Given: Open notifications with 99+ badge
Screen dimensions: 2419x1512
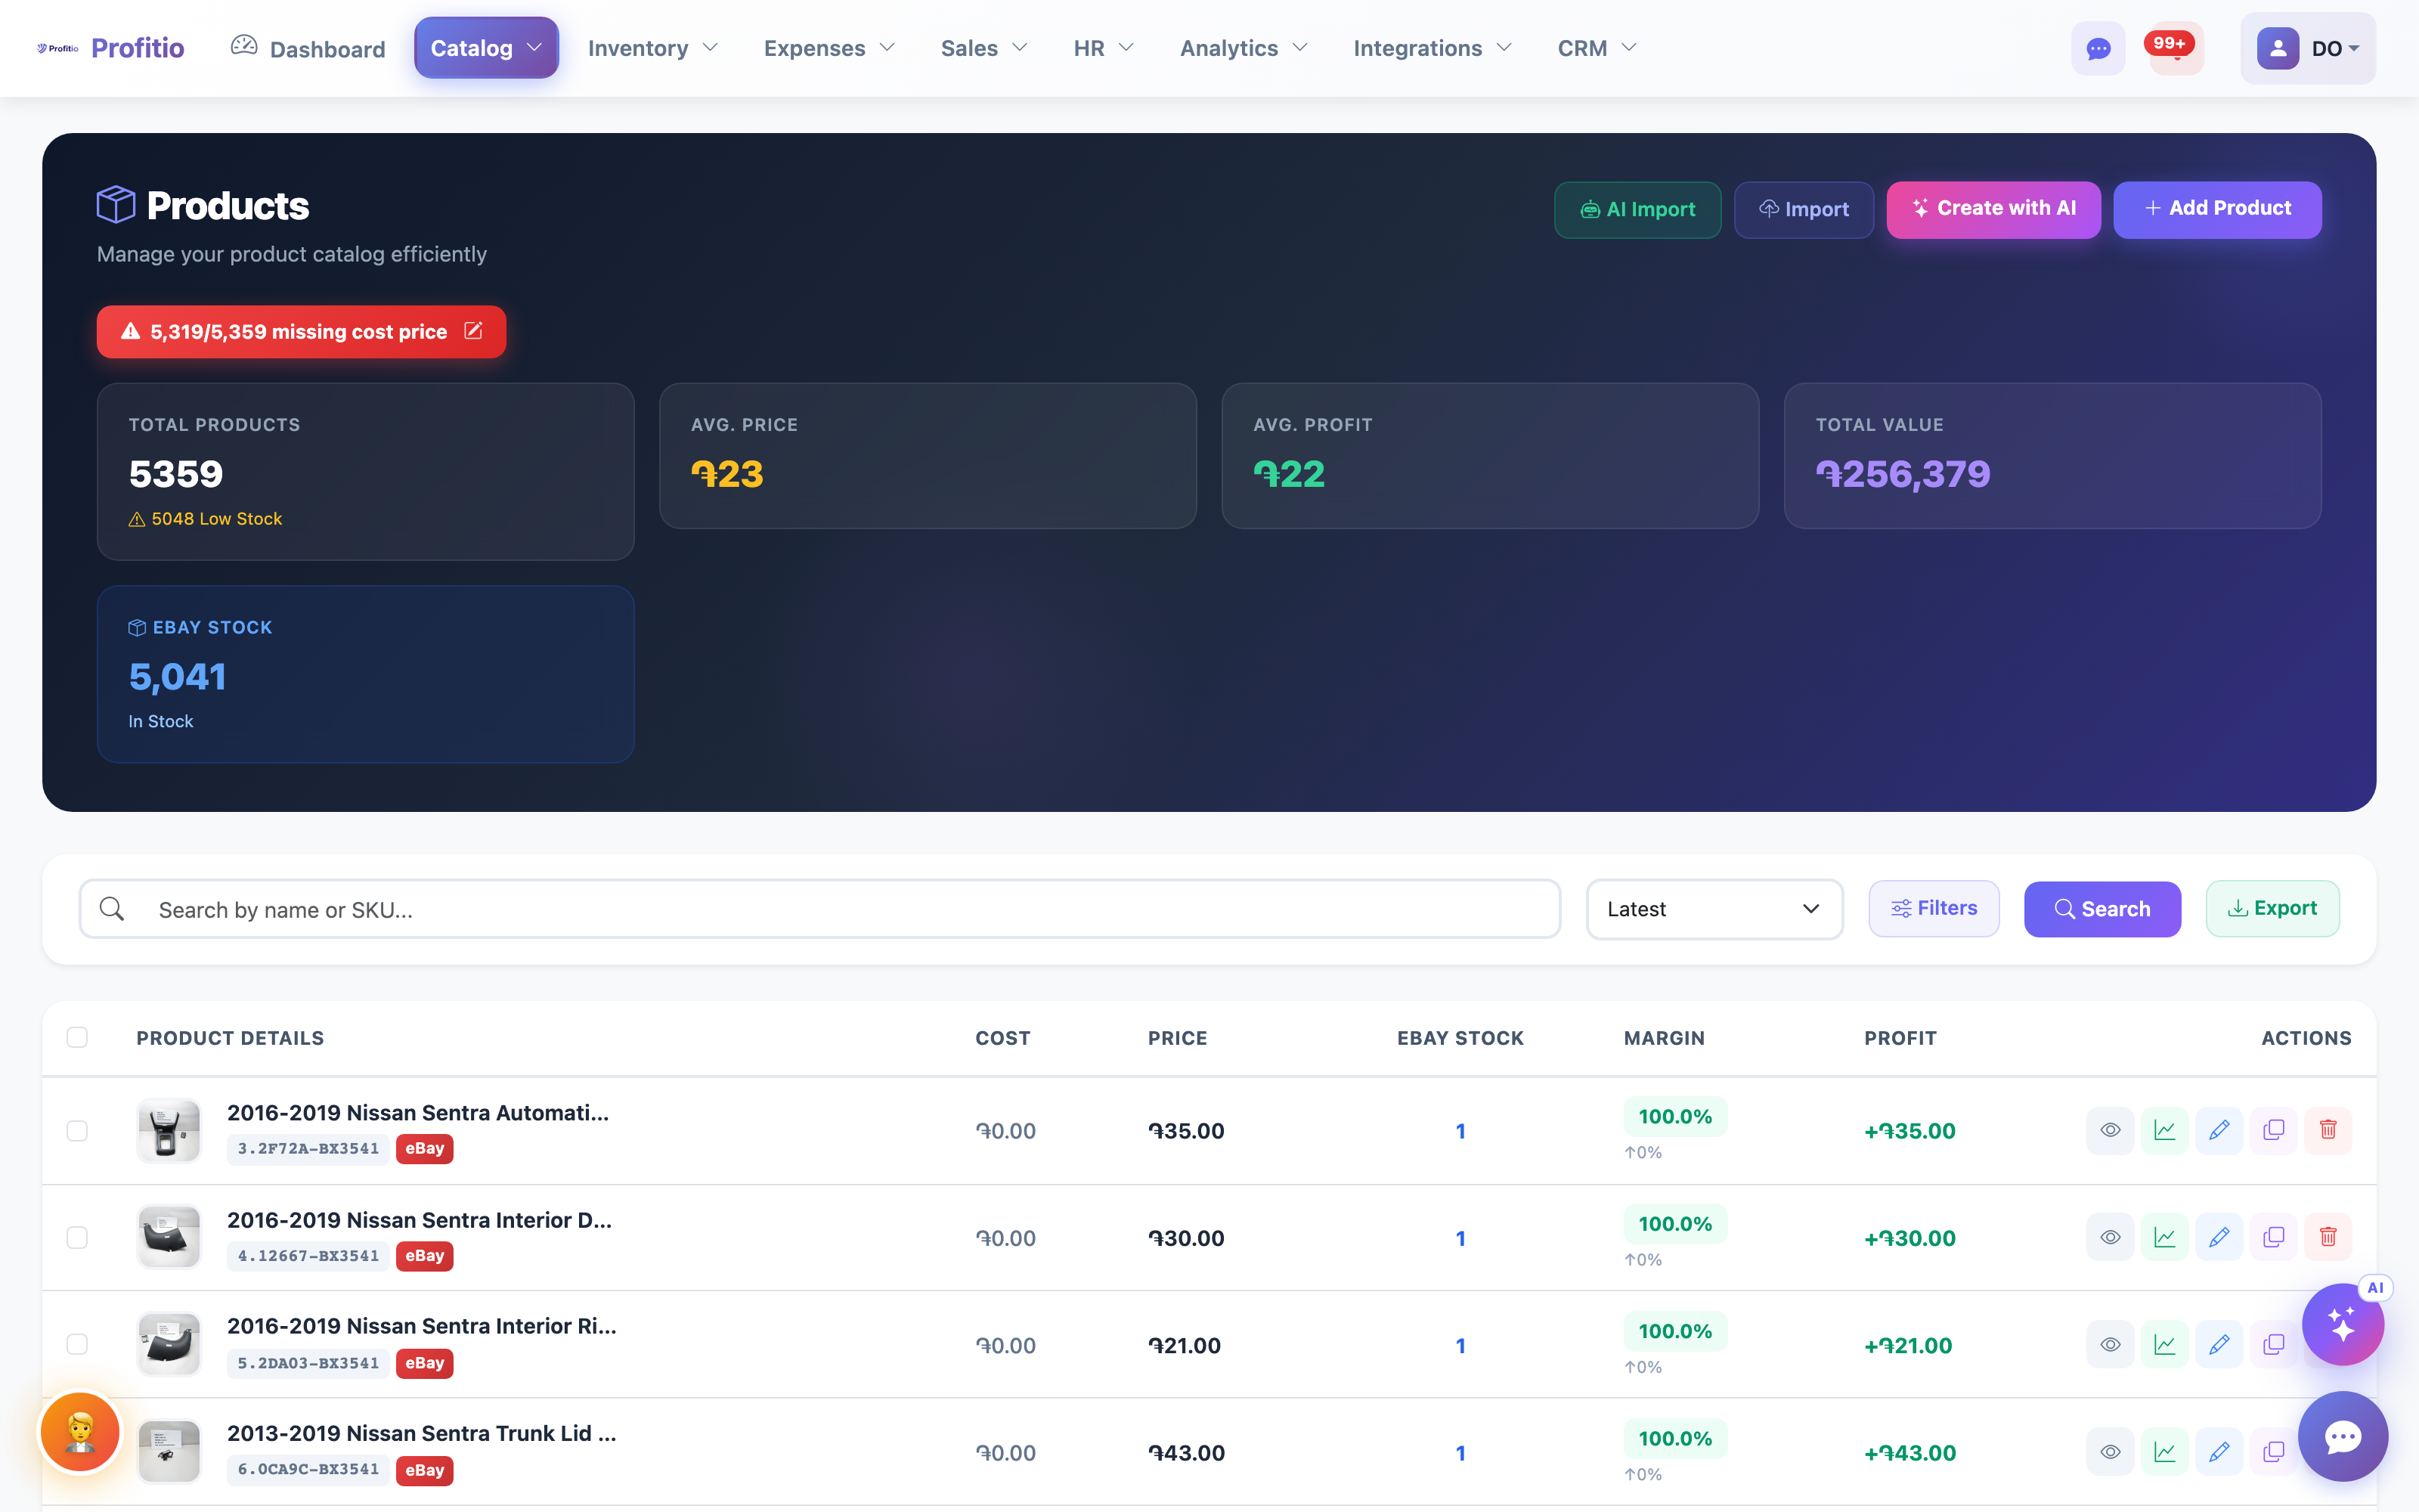Looking at the screenshot, I should coord(2175,48).
